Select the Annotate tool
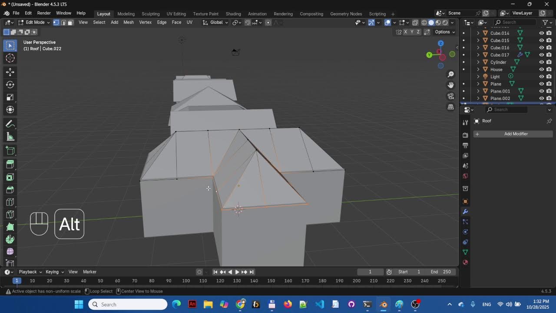 10,124
